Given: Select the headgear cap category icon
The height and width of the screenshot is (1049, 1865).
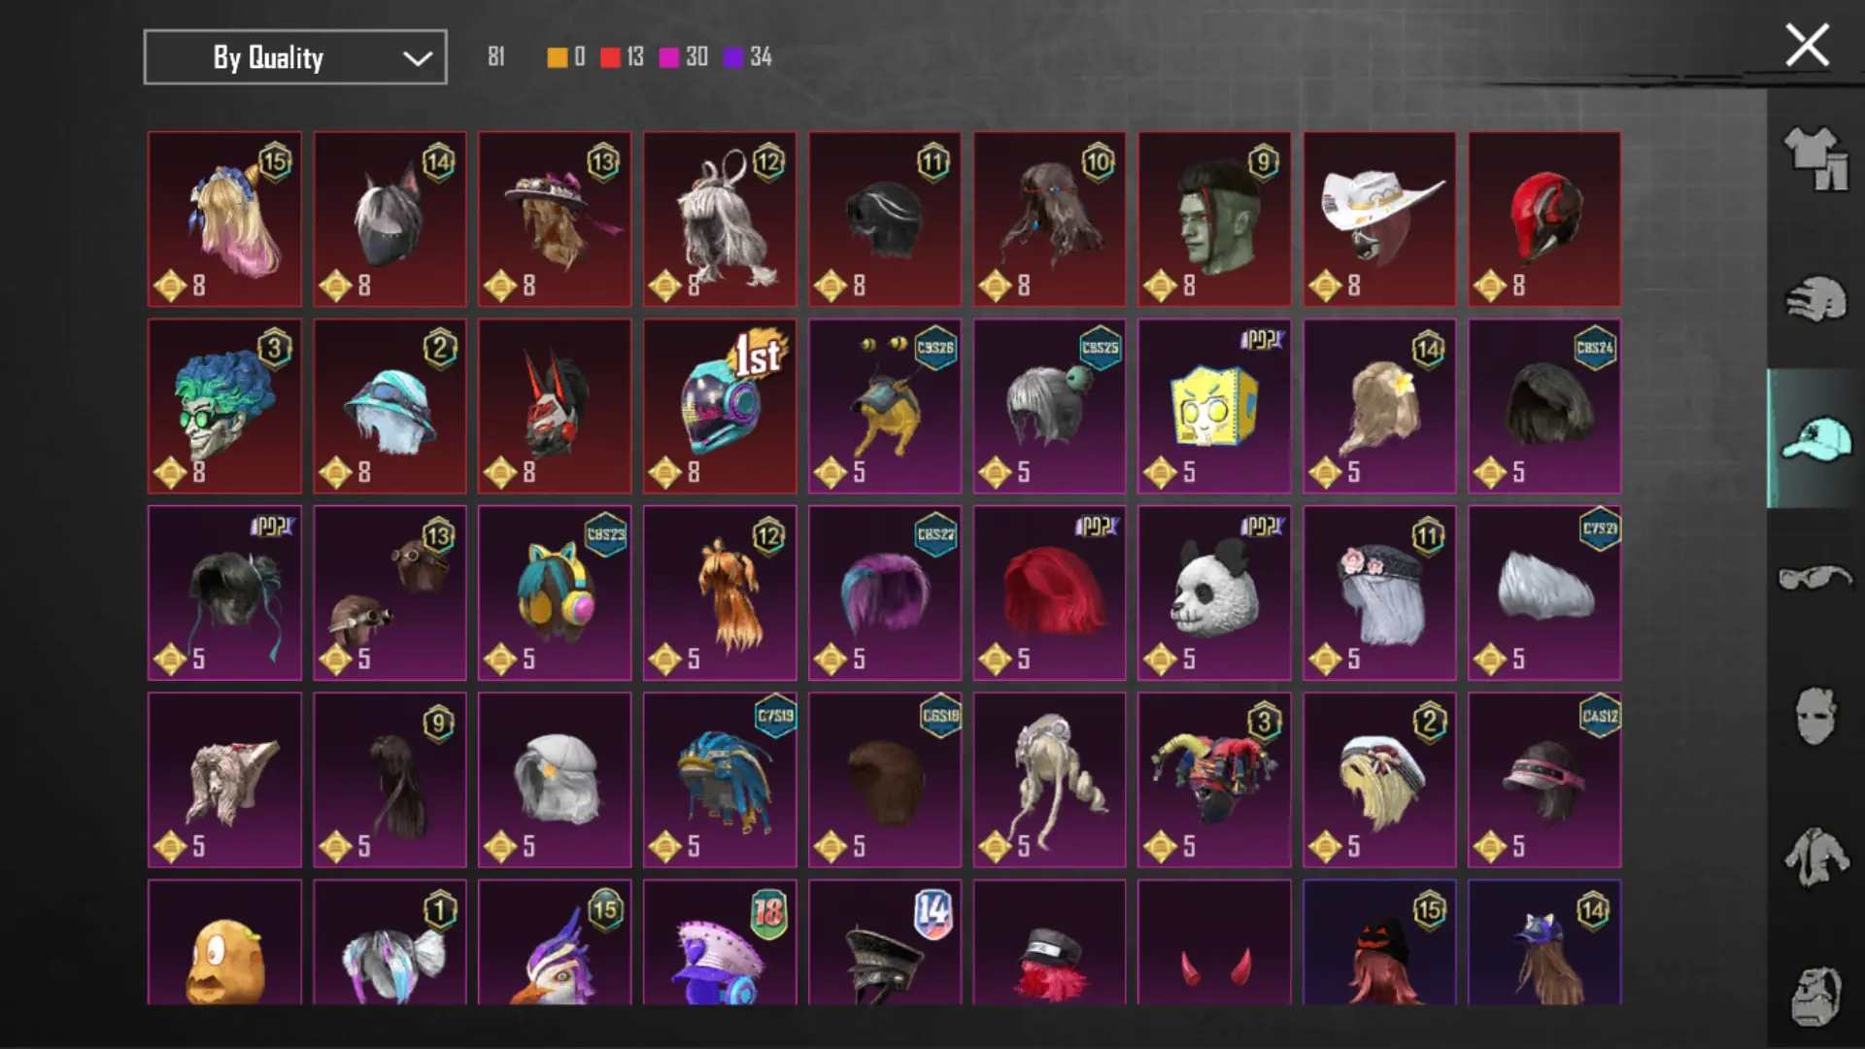Looking at the screenshot, I should pos(1815,439).
